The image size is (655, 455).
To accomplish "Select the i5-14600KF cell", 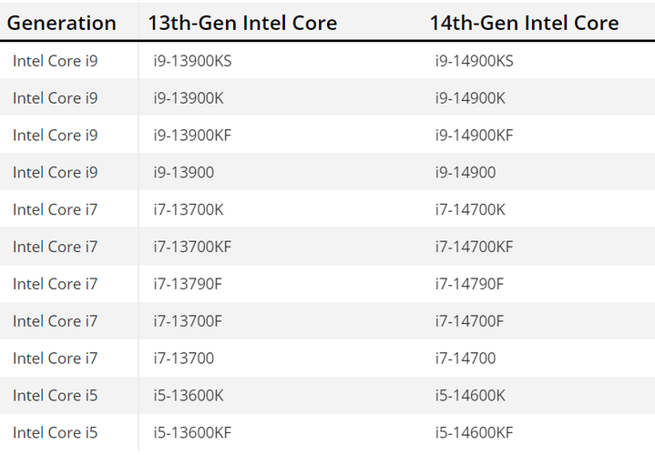I will (475, 433).
